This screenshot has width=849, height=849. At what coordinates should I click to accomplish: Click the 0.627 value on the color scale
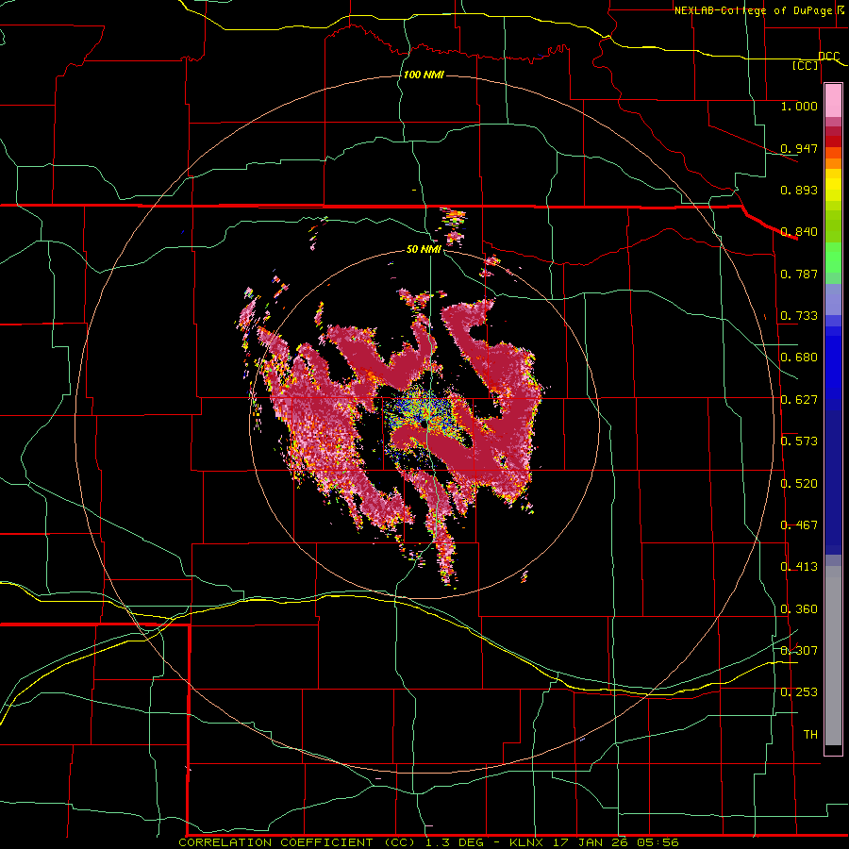point(799,400)
